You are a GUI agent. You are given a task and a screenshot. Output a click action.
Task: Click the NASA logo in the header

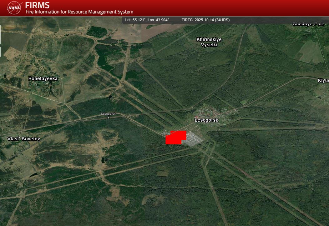coord(15,8)
